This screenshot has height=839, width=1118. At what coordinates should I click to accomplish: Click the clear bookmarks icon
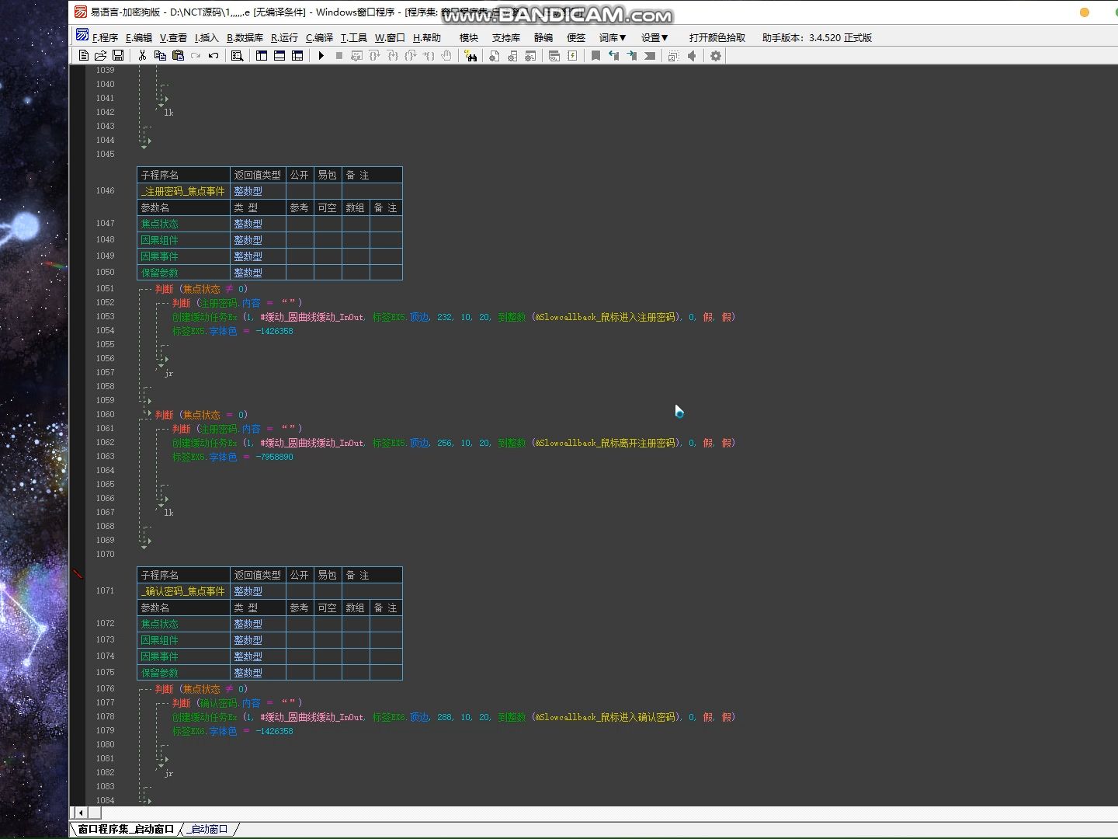650,56
